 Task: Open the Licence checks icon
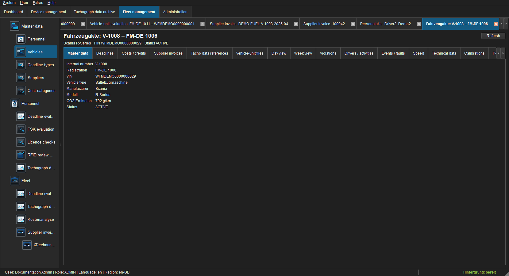tap(21, 142)
